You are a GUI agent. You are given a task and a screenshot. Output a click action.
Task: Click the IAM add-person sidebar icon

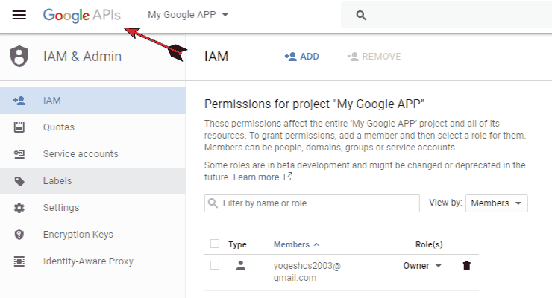coord(19,101)
